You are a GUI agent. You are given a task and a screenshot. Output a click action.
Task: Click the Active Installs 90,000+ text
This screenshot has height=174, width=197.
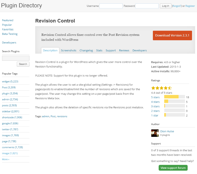point(166,71)
